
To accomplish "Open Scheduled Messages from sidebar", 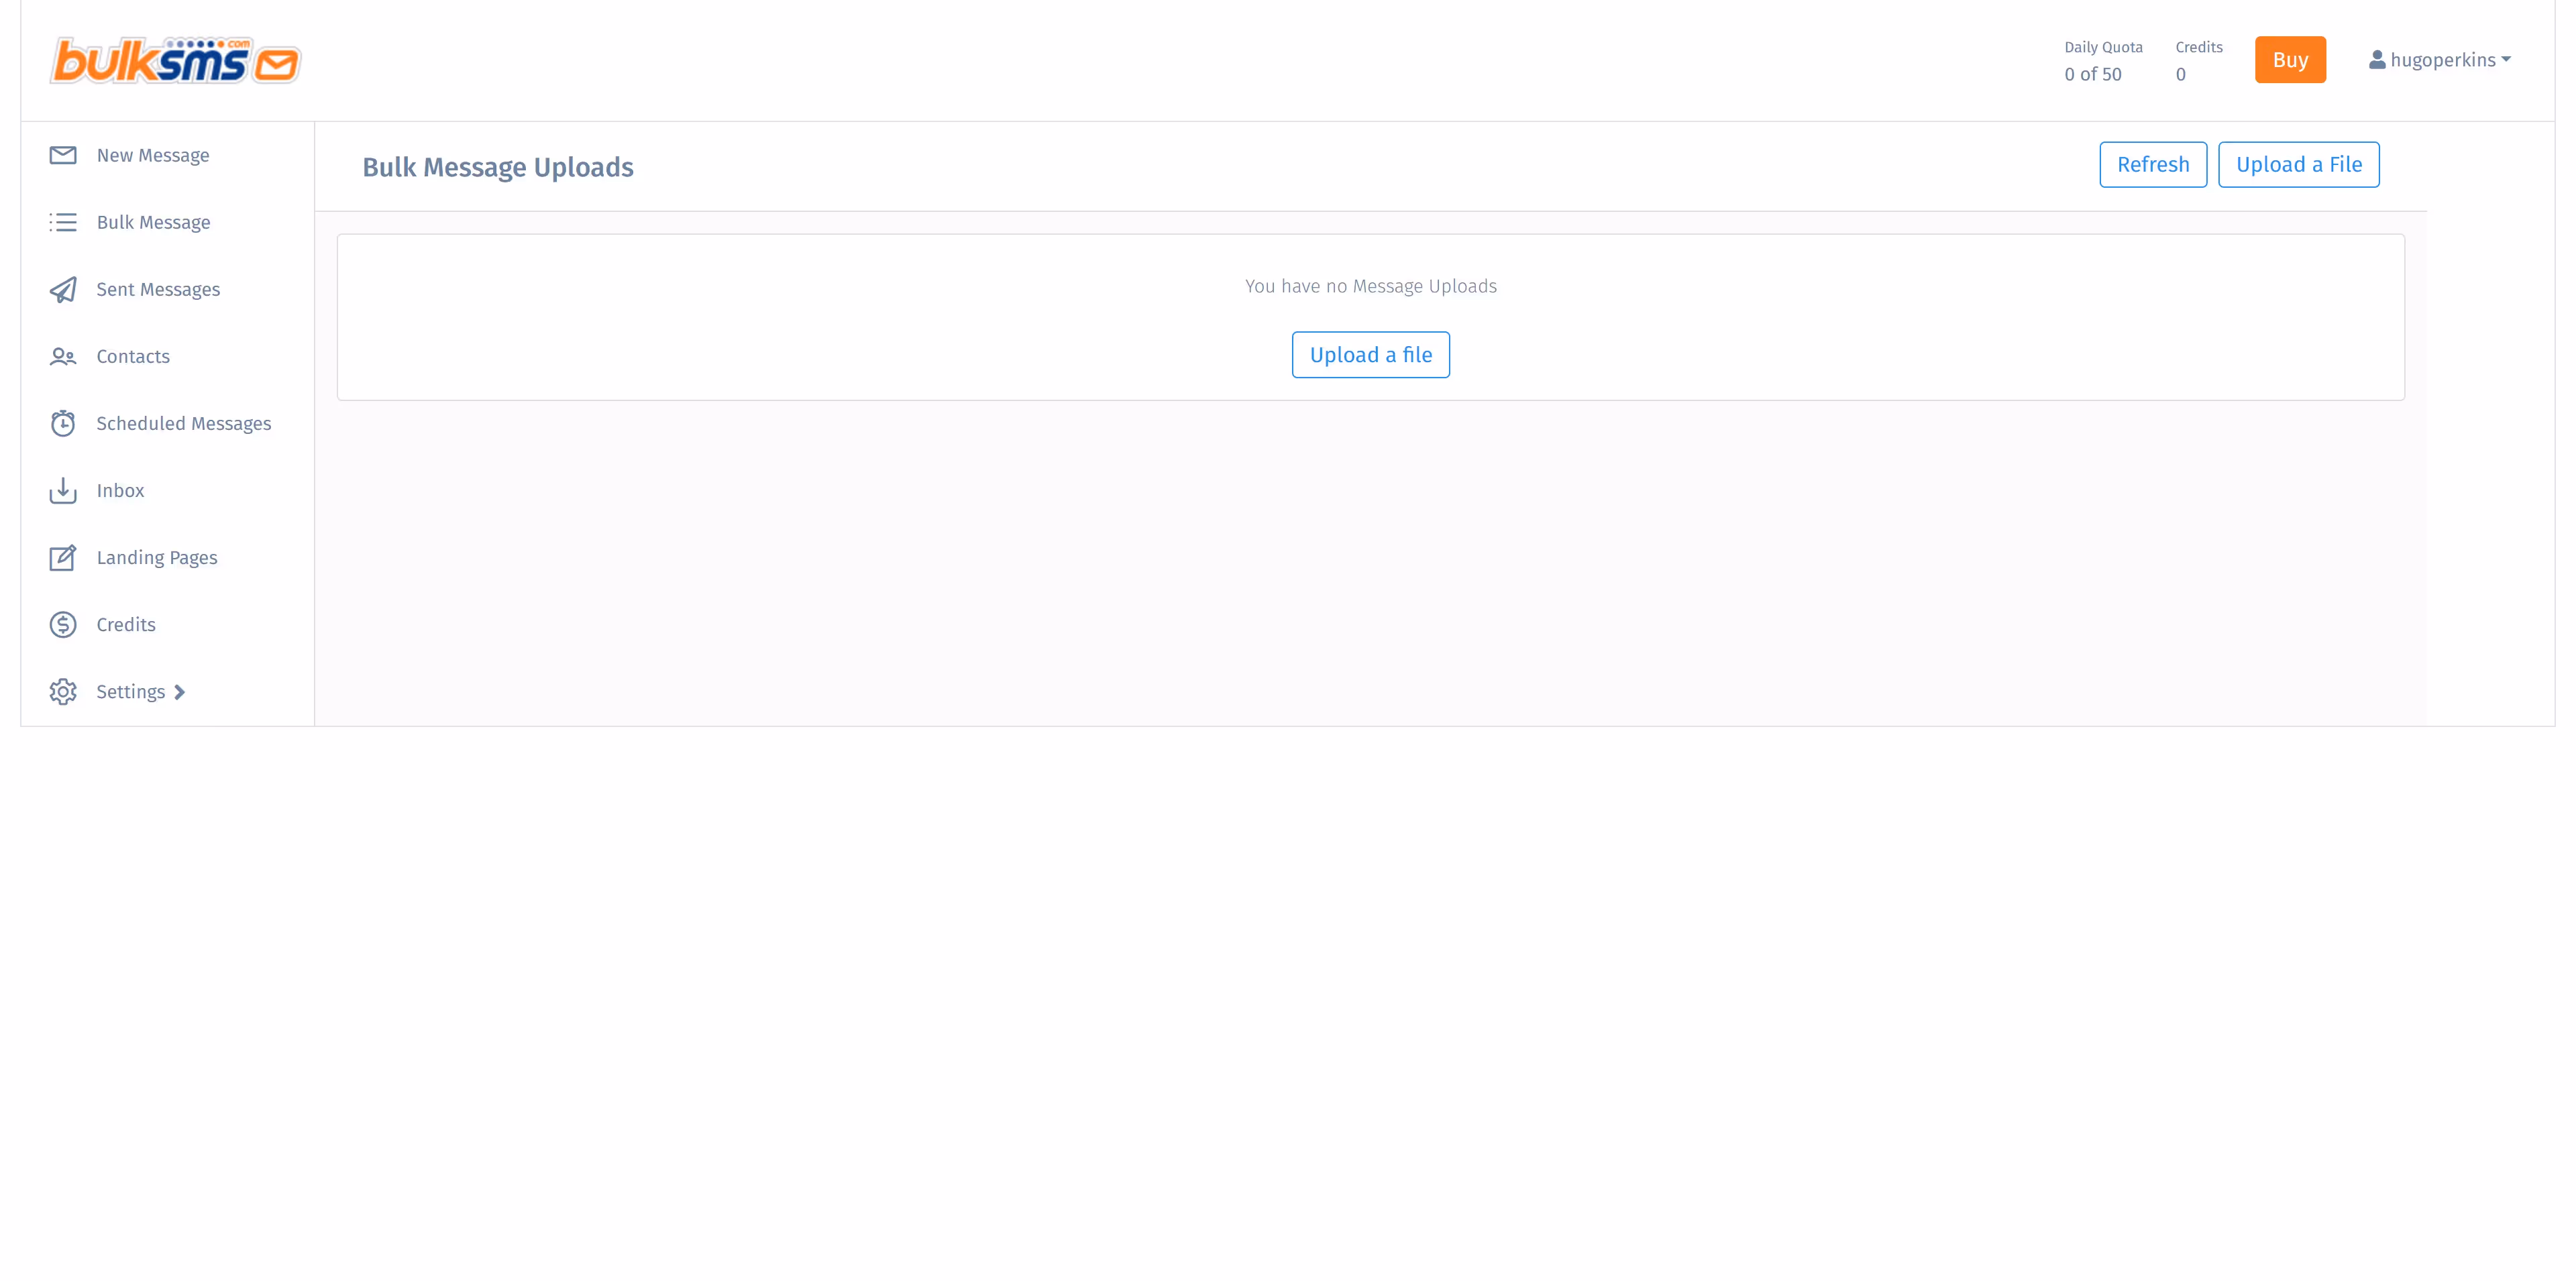I will pyautogui.click(x=183, y=423).
